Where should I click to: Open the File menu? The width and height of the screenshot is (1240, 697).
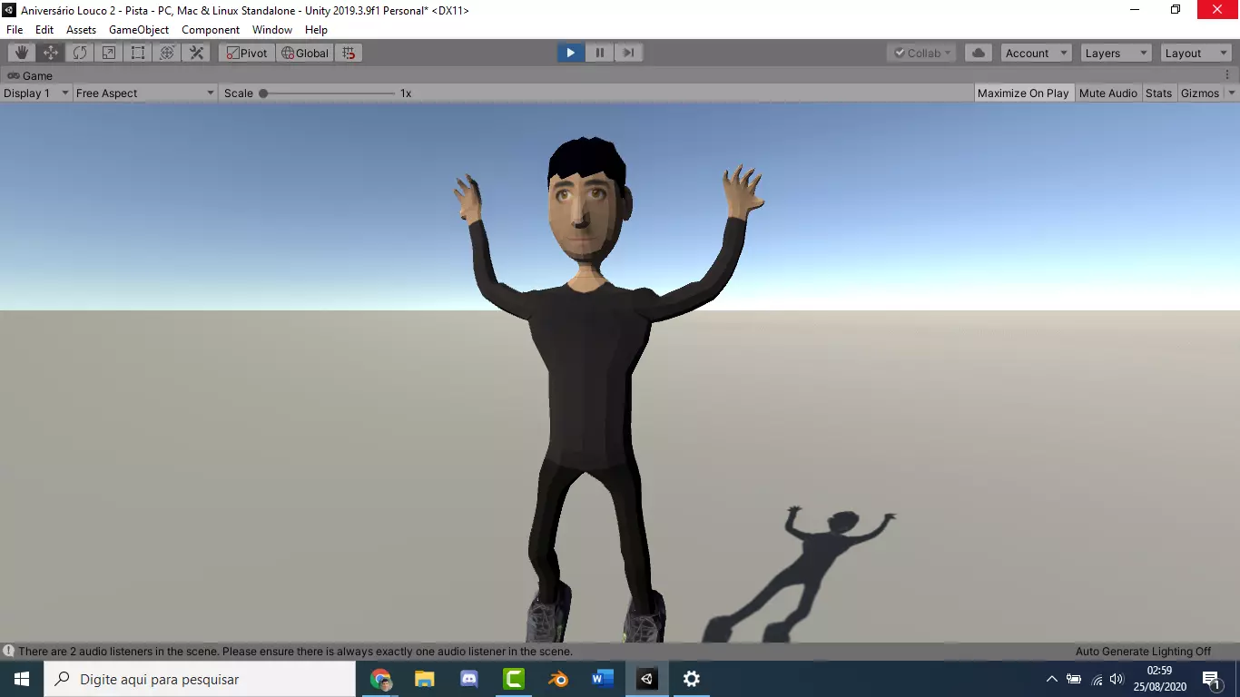click(x=15, y=29)
